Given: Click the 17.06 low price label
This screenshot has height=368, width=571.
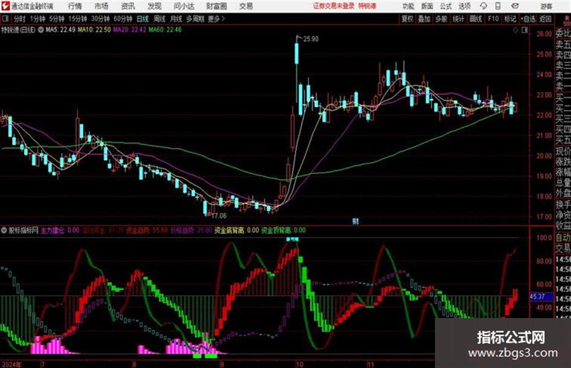Looking at the screenshot, I should (x=219, y=216).
